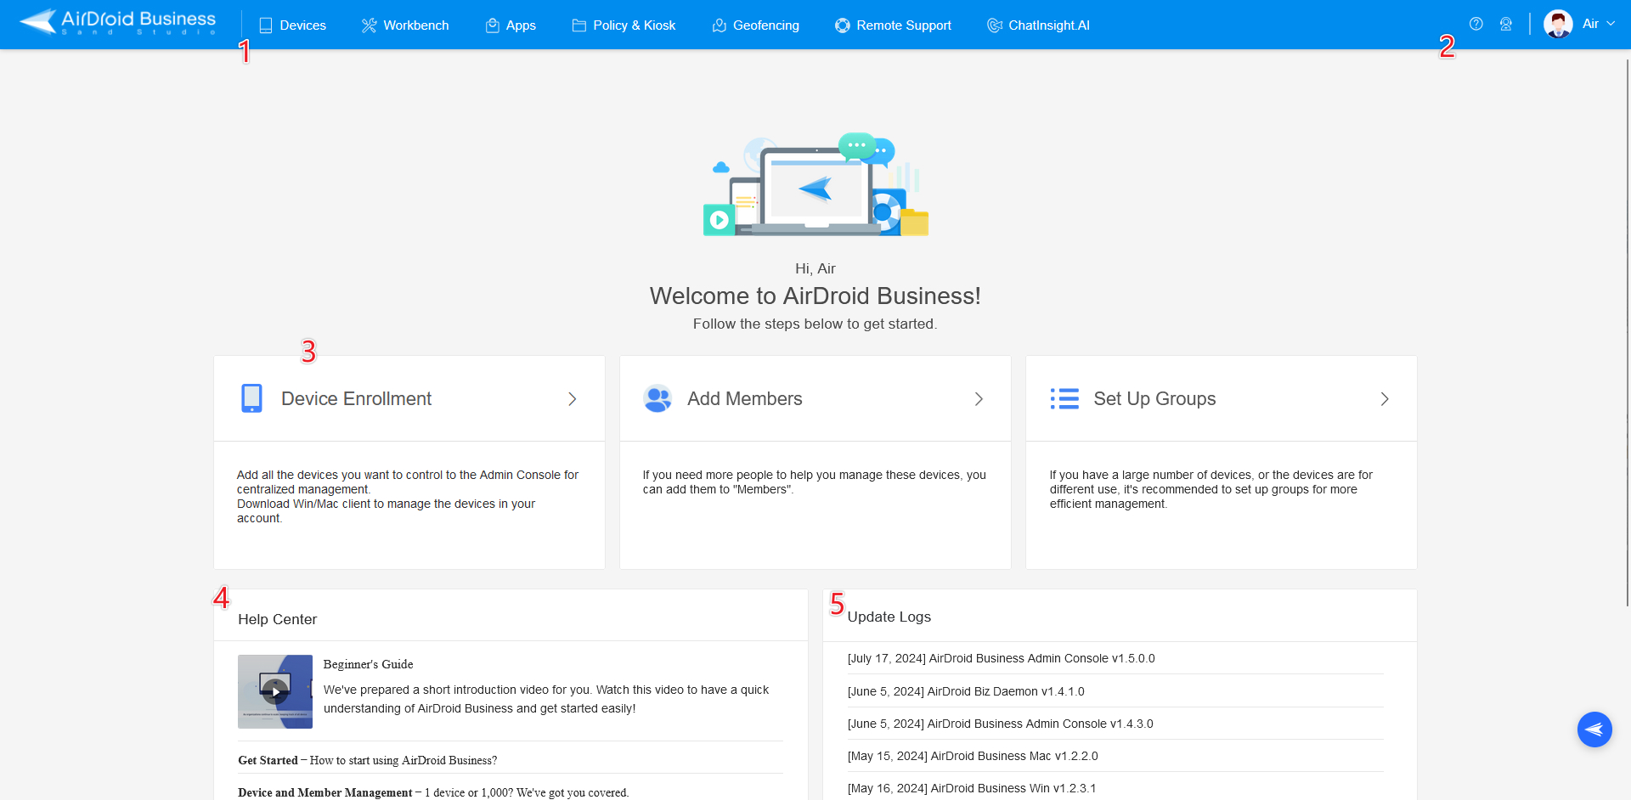Click the AirDroid Business logo
Viewport: 1631px width, 800px height.
click(118, 22)
